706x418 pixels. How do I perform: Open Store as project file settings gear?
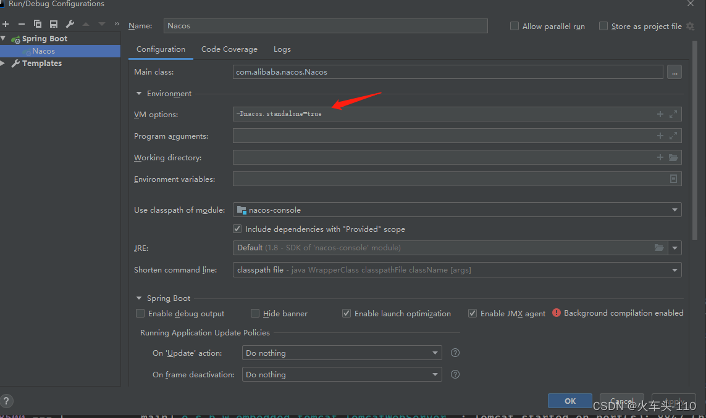(x=690, y=26)
